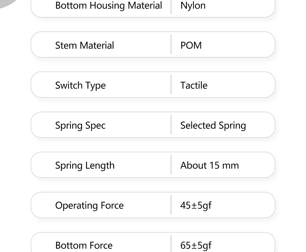Select the POM value text
Viewport: 306px width, 252px height.
[x=191, y=45]
